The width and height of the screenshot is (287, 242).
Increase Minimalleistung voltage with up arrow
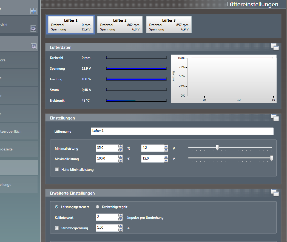coord(166,146)
